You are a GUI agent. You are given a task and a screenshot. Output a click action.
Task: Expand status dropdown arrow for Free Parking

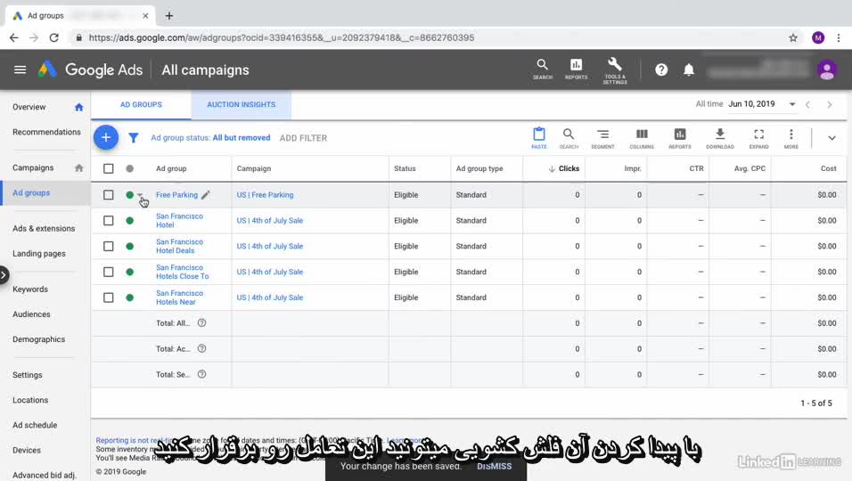140,195
